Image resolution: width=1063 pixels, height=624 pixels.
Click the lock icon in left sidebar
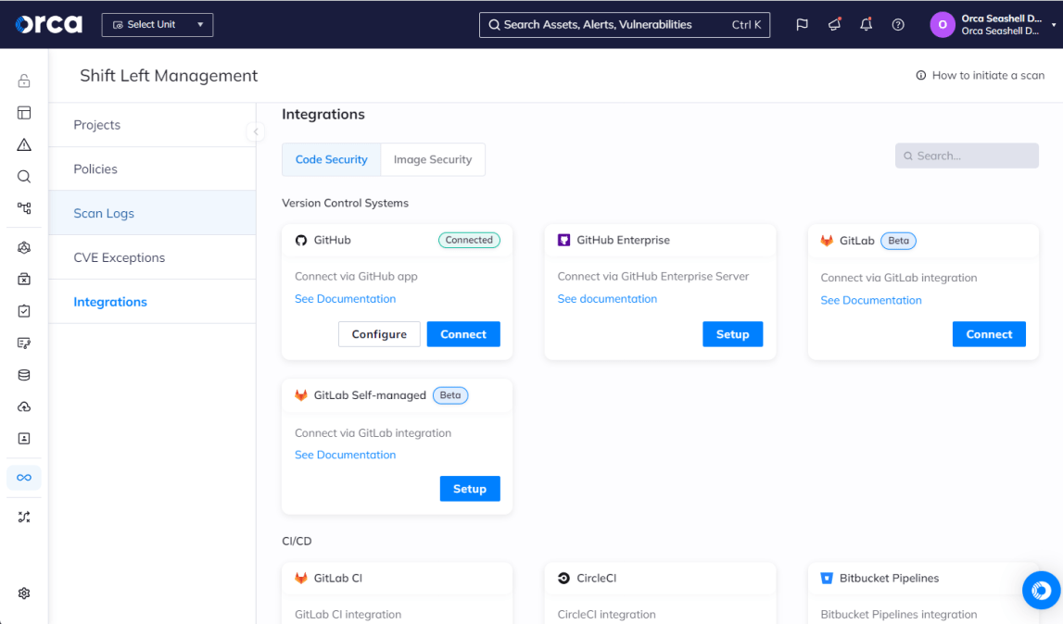(x=24, y=81)
